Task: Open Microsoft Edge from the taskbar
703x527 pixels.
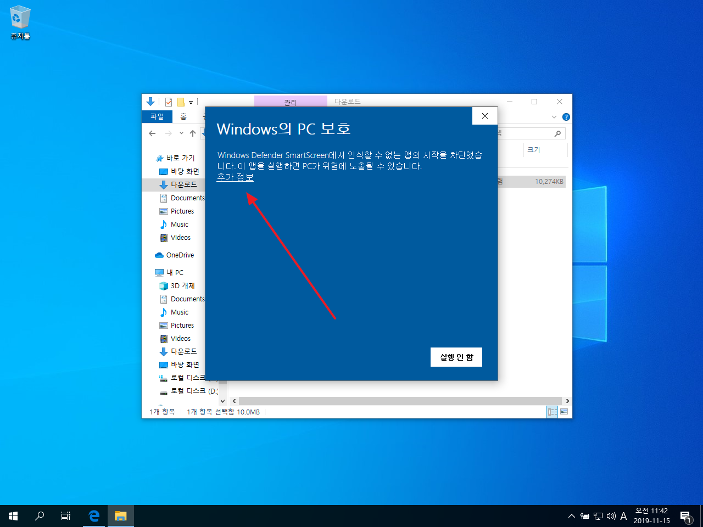Action: pos(94,516)
